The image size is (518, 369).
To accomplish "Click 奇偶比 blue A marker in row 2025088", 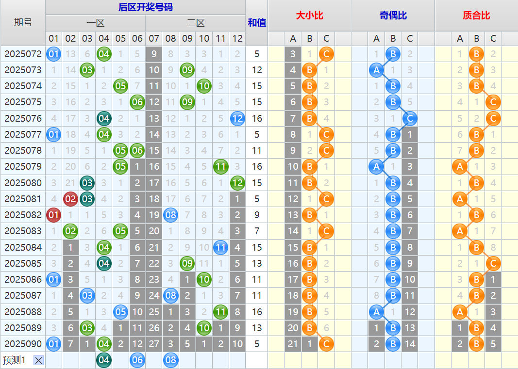I will 376,312.
